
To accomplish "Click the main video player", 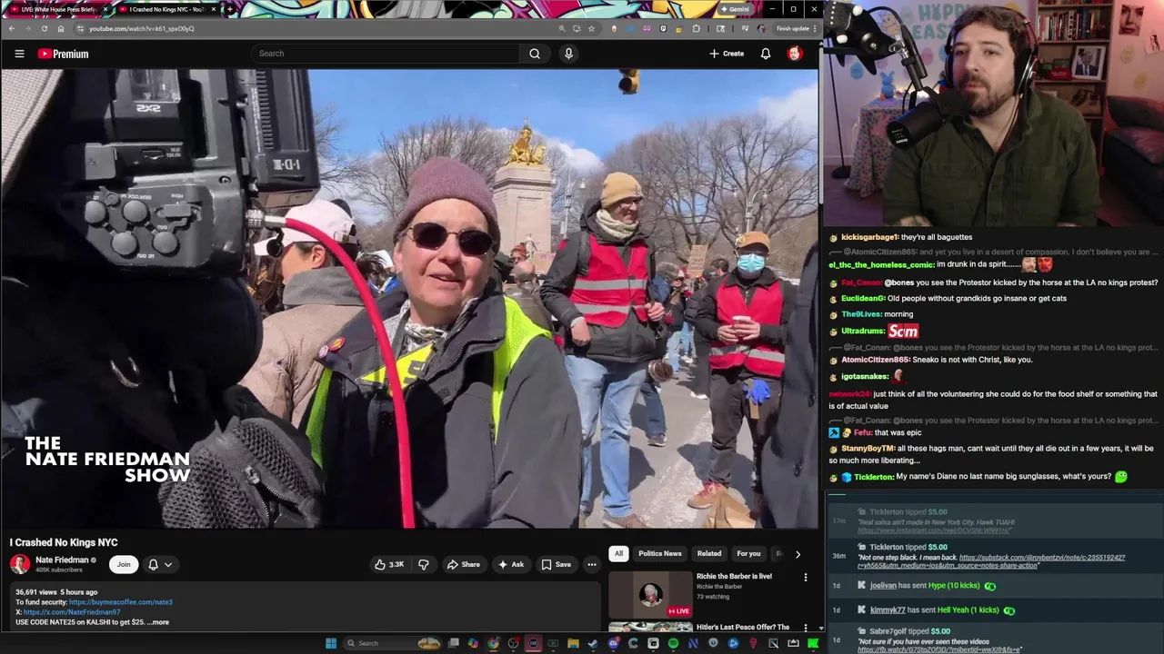I will tap(409, 299).
